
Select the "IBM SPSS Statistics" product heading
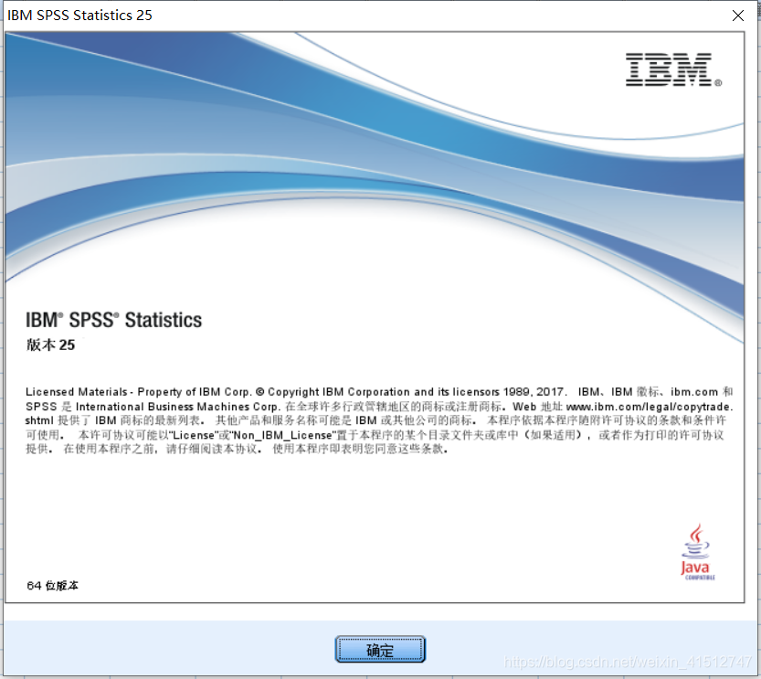113,321
